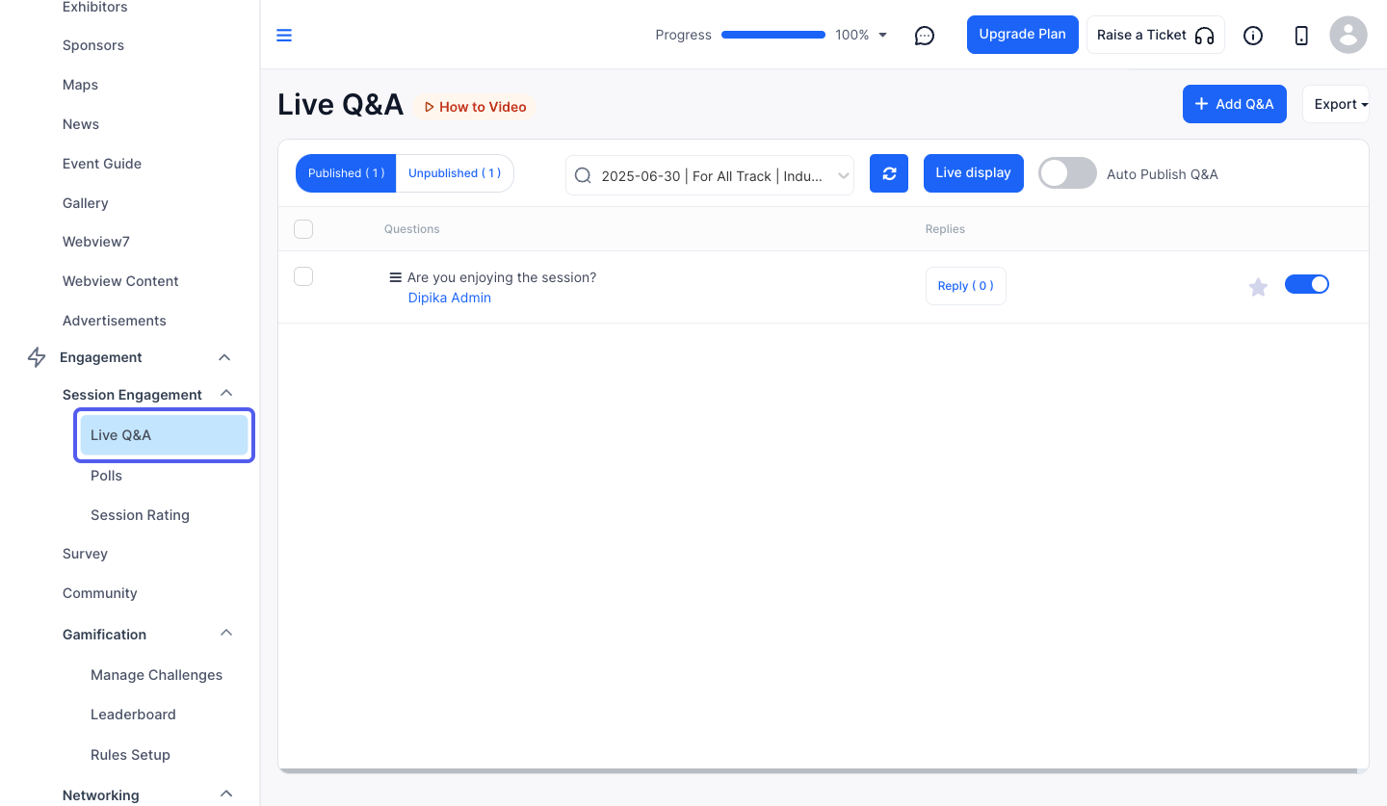Switch to the Unpublished tab
Screen dimensions: 1387x806
coord(455,173)
